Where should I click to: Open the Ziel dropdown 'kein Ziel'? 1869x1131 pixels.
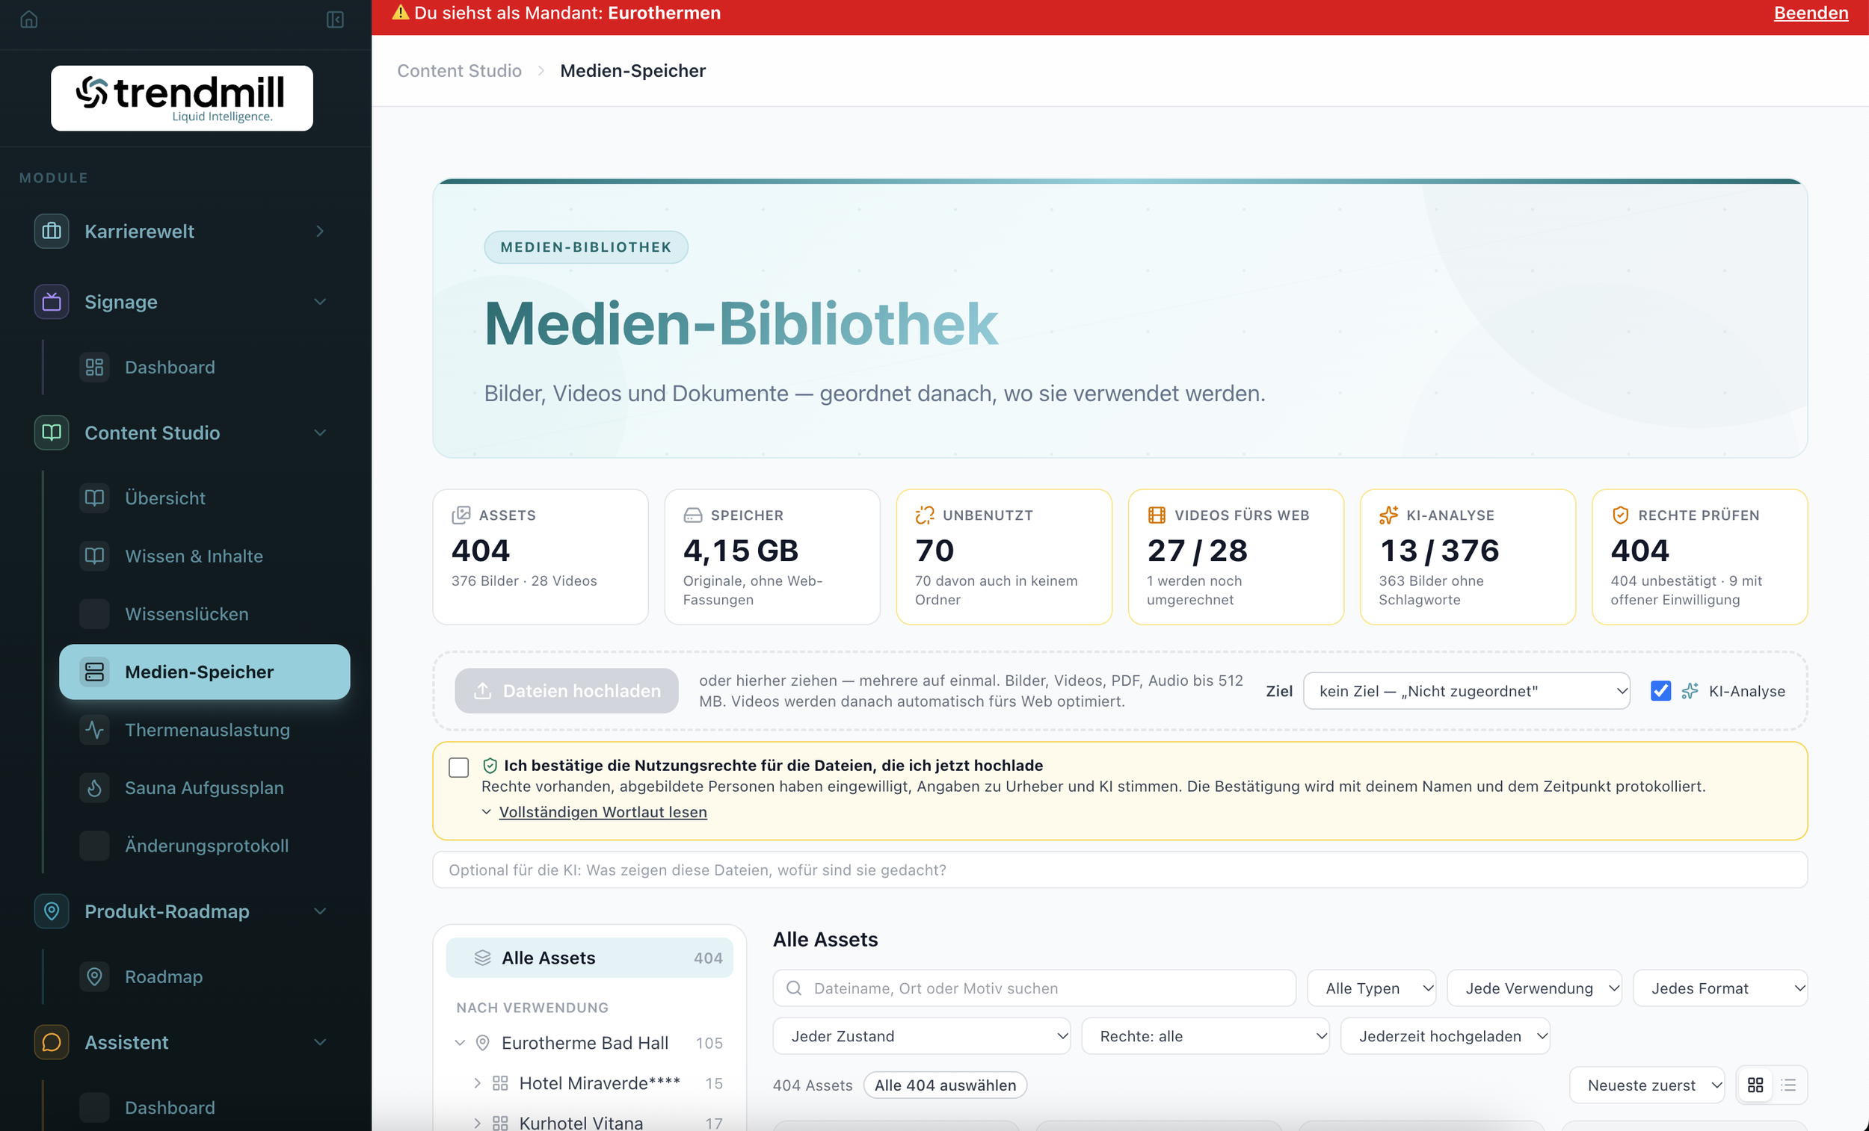click(1466, 690)
